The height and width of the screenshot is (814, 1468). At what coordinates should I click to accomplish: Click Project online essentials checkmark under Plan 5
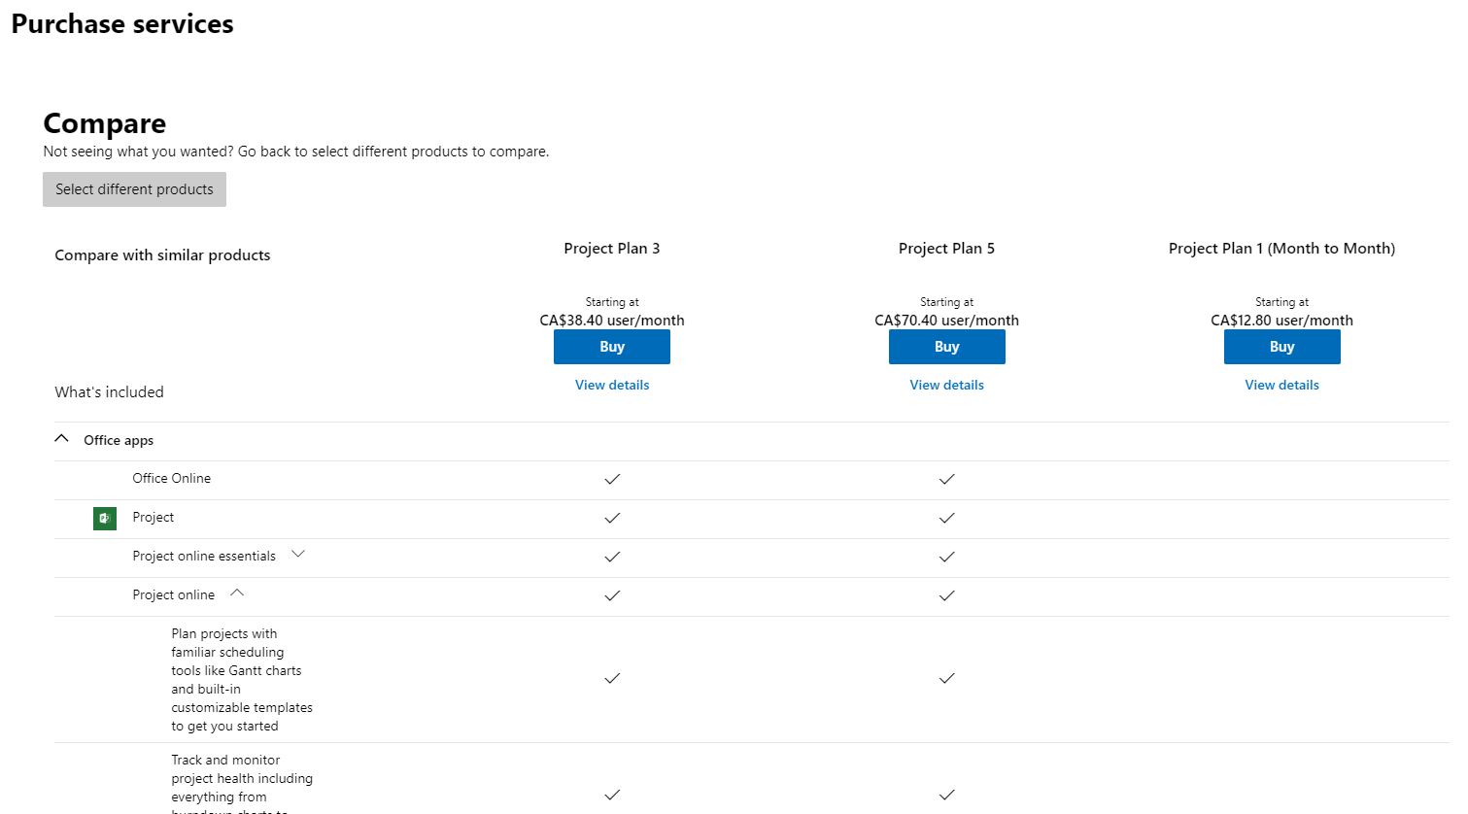[947, 557]
